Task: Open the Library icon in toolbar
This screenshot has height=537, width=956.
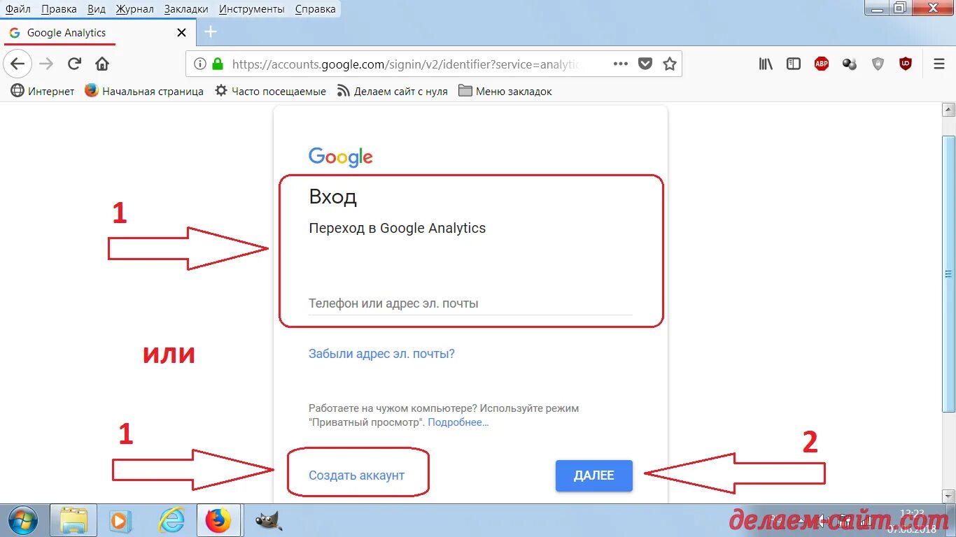Action: tap(766, 64)
